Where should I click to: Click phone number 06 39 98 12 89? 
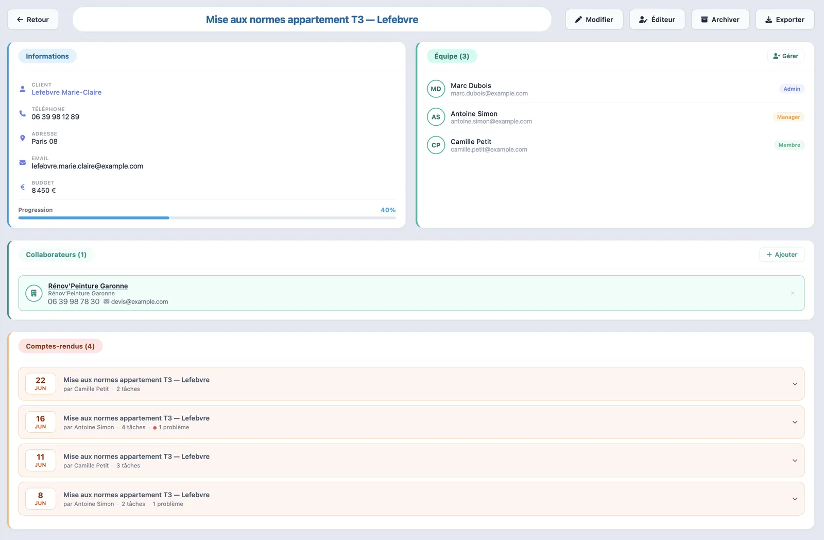56,117
